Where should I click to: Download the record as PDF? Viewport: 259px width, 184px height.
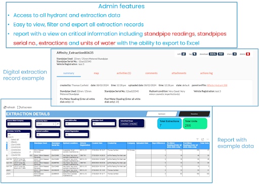pyautogui.click(x=221, y=54)
